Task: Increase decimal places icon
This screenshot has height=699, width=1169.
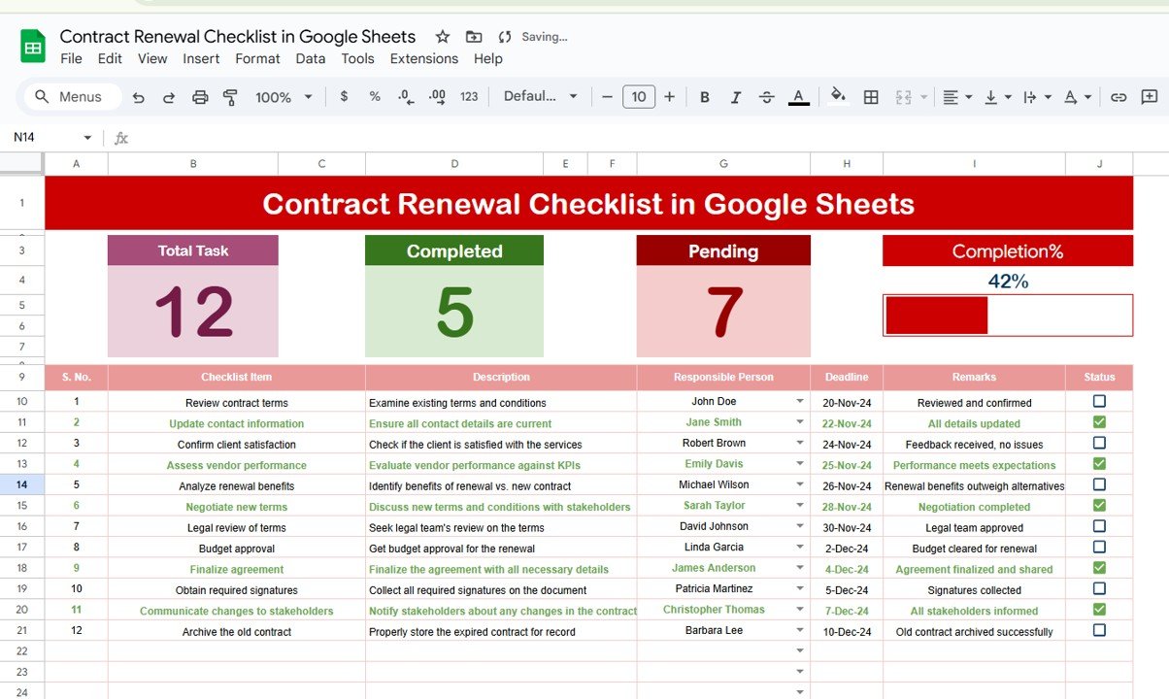Action: click(x=437, y=97)
